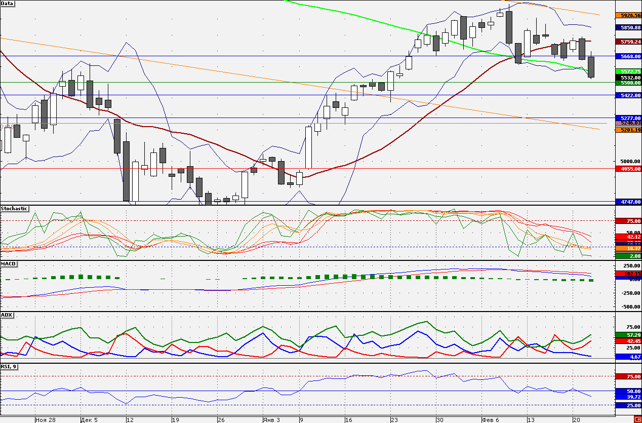Click the black 5532.00 price label

[628, 78]
